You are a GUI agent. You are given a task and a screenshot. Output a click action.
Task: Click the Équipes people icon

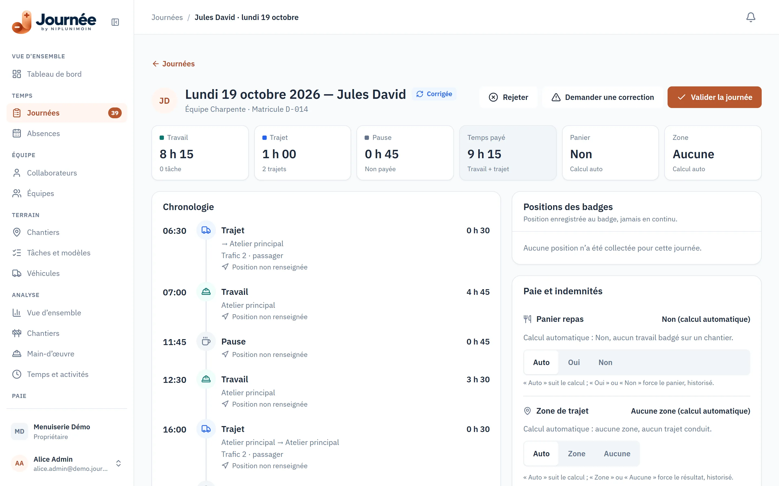click(17, 194)
